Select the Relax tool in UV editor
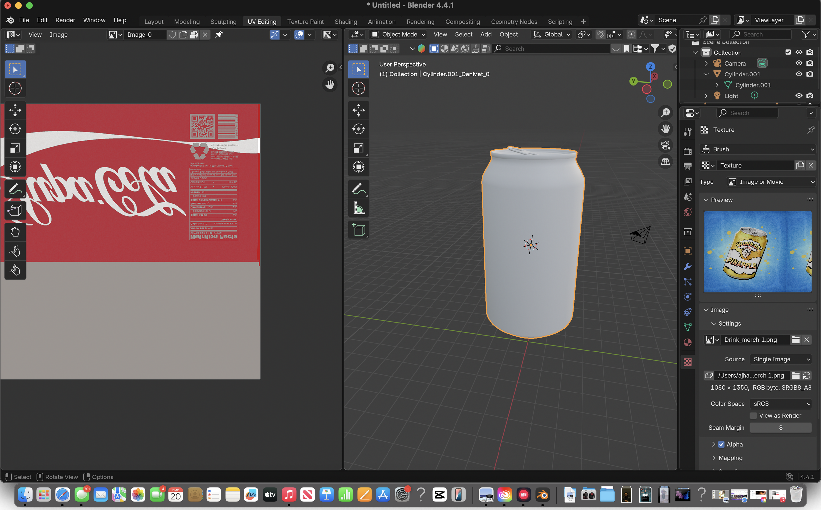The image size is (821, 510). 15,251
